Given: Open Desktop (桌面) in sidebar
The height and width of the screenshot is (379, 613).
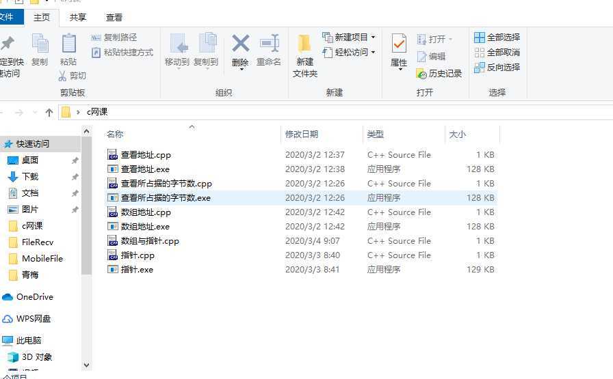Looking at the screenshot, I should [x=30, y=160].
